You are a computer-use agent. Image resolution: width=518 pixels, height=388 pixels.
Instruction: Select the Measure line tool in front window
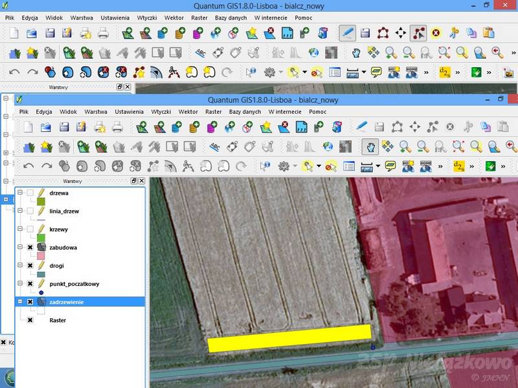(x=366, y=166)
